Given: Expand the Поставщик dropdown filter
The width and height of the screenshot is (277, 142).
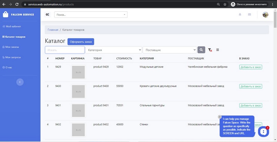Looking at the screenshot, I should tap(170, 50).
